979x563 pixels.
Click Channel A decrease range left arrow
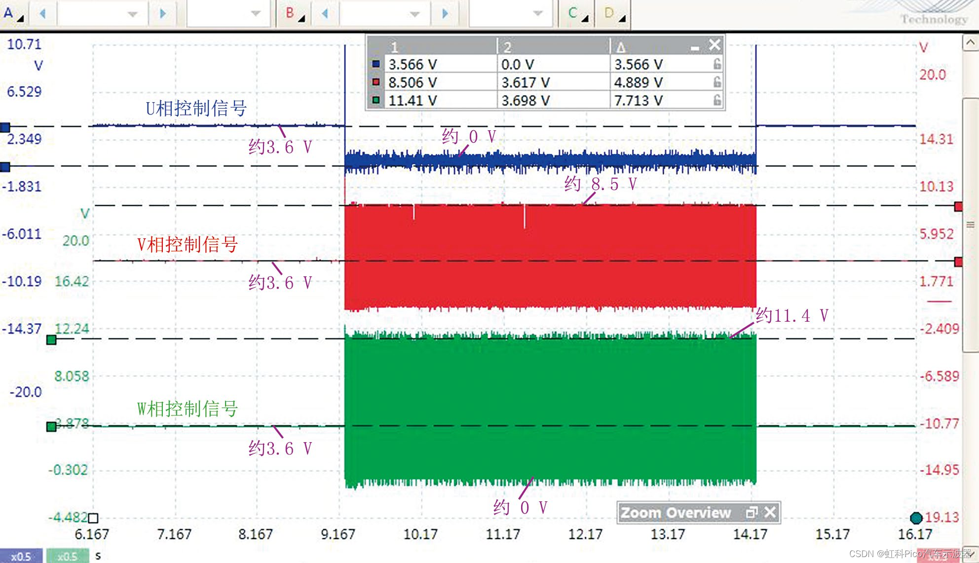tap(43, 14)
